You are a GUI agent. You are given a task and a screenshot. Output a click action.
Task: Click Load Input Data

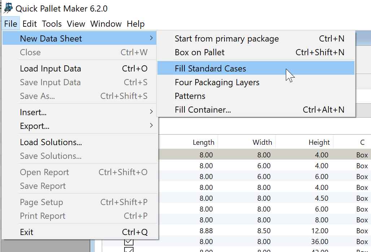(79, 68)
